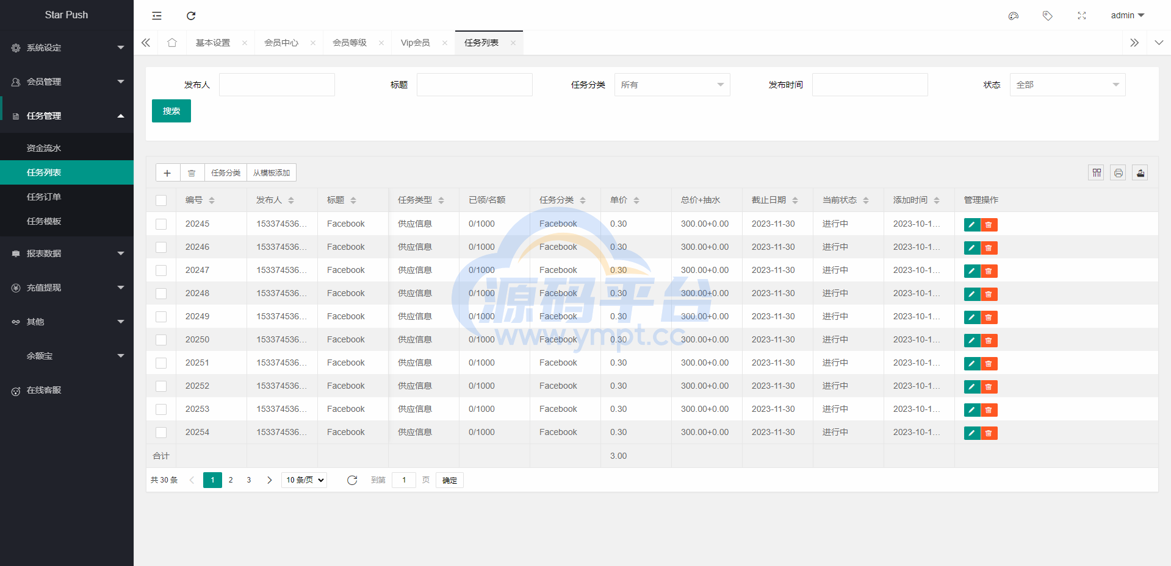Image resolution: width=1171 pixels, height=566 pixels.
Task: Go to home tab icon
Action: pos(172,43)
